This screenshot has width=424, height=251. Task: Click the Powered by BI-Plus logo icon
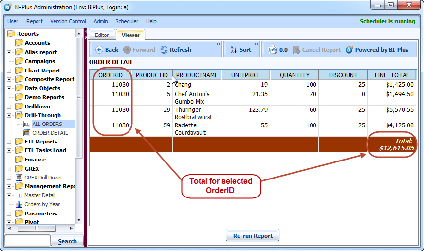coord(349,50)
